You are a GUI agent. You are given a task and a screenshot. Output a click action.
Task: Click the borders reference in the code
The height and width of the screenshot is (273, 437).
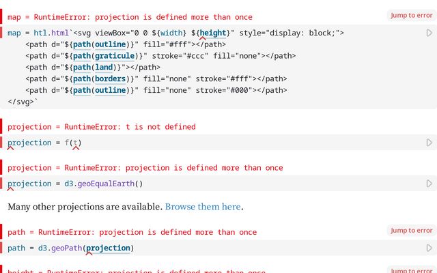pyautogui.click(x=111, y=79)
